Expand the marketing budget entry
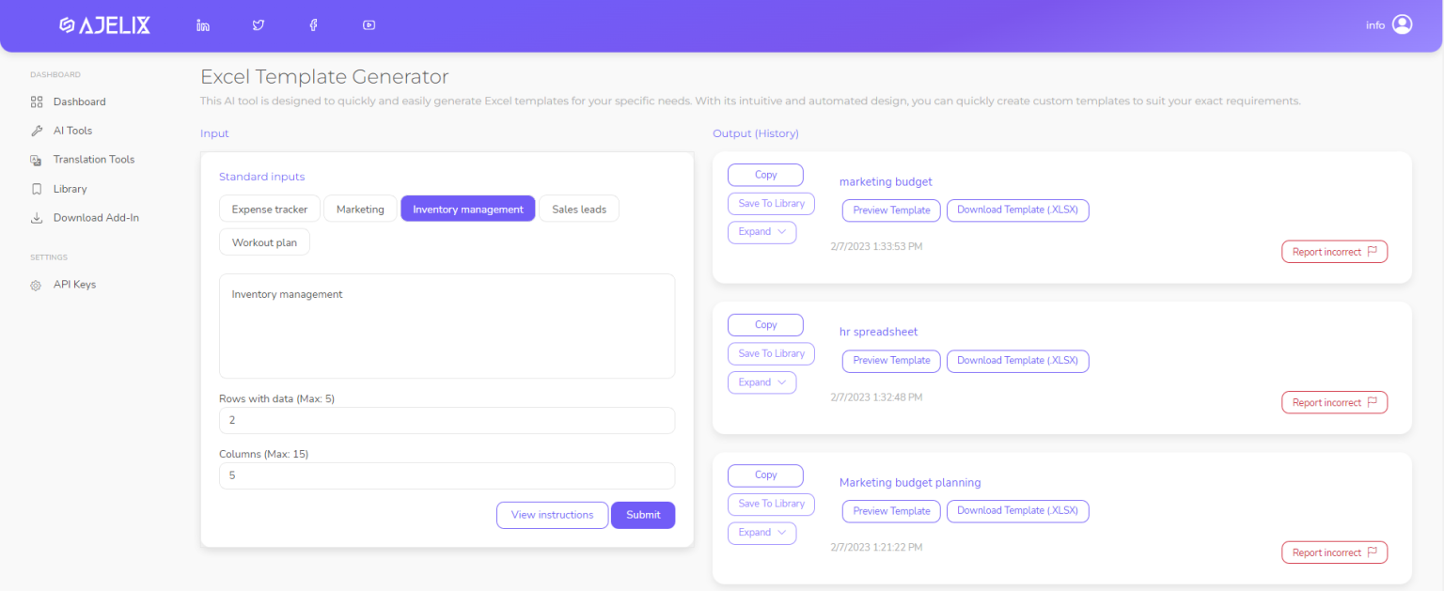The height and width of the screenshot is (591, 1444). [x=761, y=232]
